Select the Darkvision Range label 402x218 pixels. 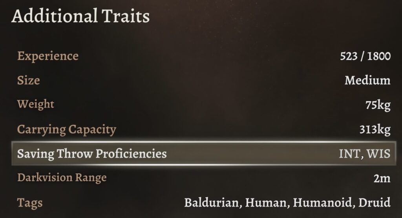(x=62, y=178)
